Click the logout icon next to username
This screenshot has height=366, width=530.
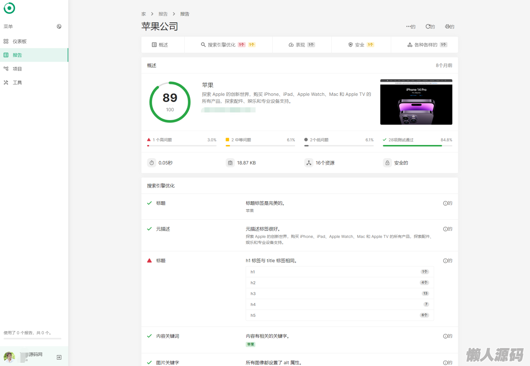pos(59,357)
